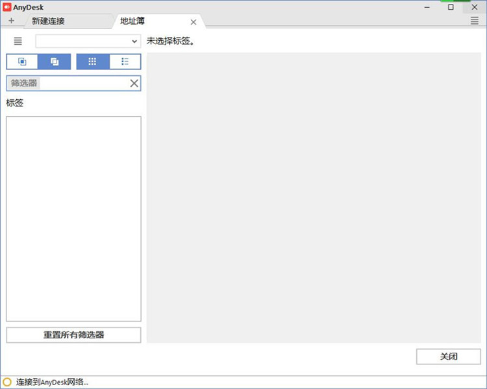The width and height of the screenshot is (487, 389).
Task: Click the 连接到AnyDesk网络... status text
Action: click(x=52, y=382)
